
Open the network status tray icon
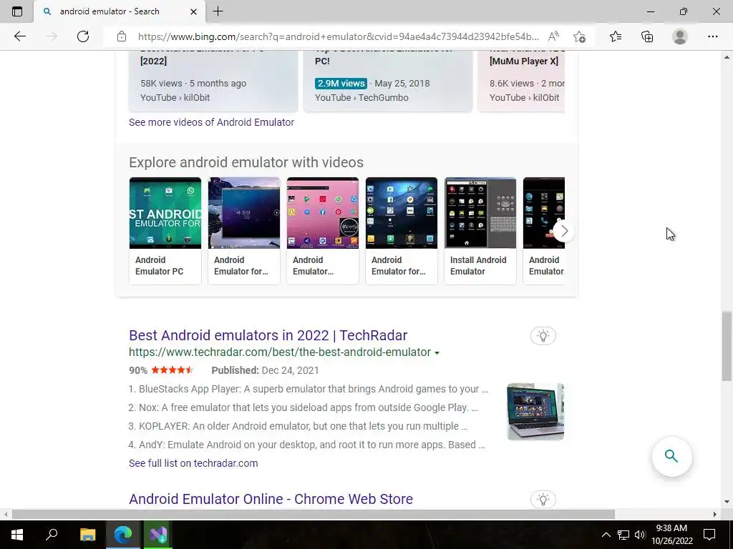click(x=623, y=535)
